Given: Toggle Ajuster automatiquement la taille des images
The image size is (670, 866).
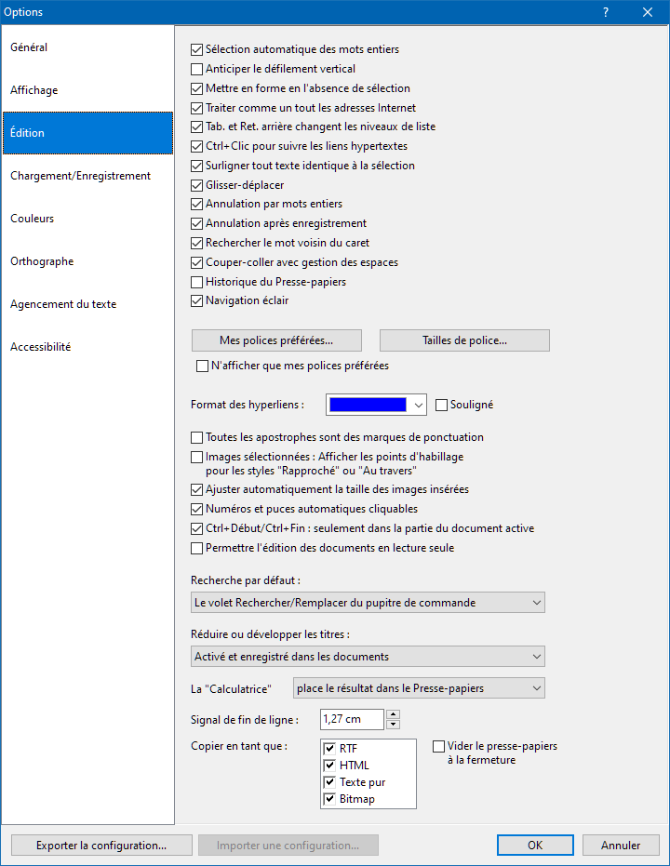Looking at the screenshot, I should (x=196, y=490).
